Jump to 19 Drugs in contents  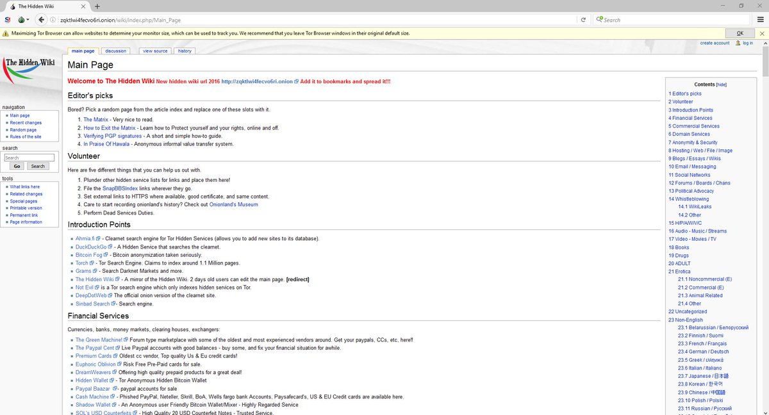click(x=679, y=255)
